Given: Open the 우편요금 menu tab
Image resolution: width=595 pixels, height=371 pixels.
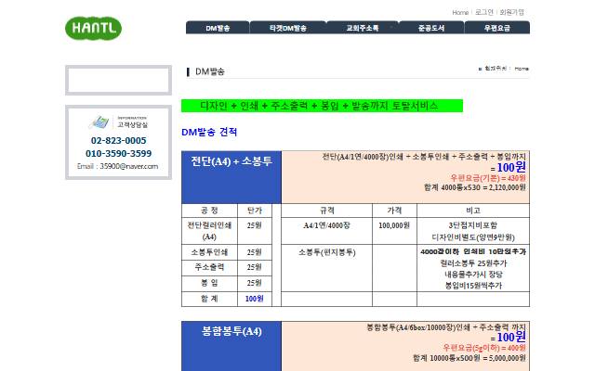Looking at the screenshot, I should [x=497, y=28].
